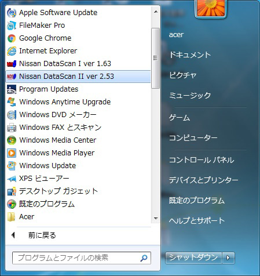The width and height of the screenshot is (260, 276).
Task: Click the programs list scrollbar thumb
Action: pos(156,58)
